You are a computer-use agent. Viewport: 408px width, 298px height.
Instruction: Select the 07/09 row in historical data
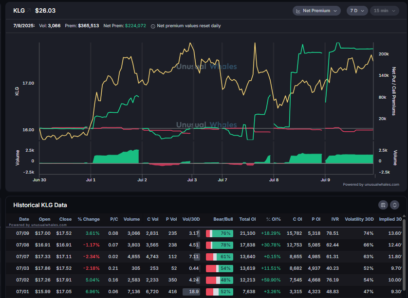point(204,233)
